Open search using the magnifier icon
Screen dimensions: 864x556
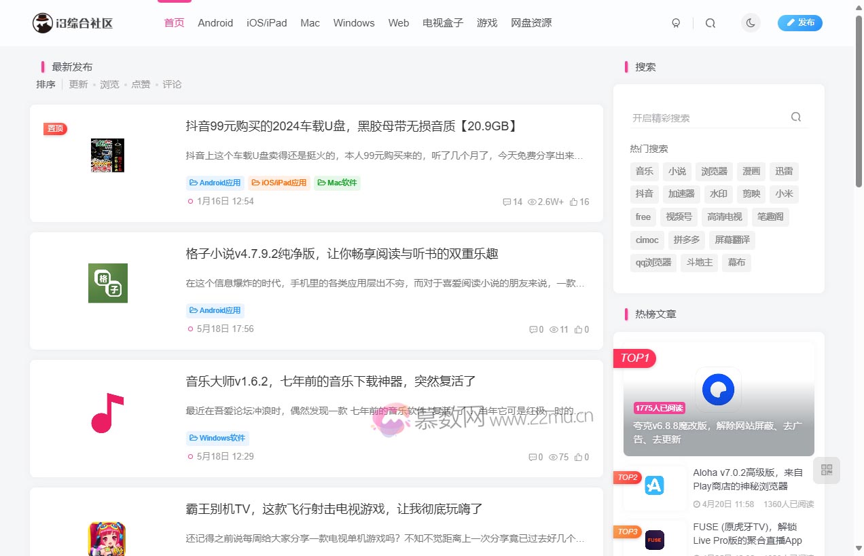[x=710, y=22]
